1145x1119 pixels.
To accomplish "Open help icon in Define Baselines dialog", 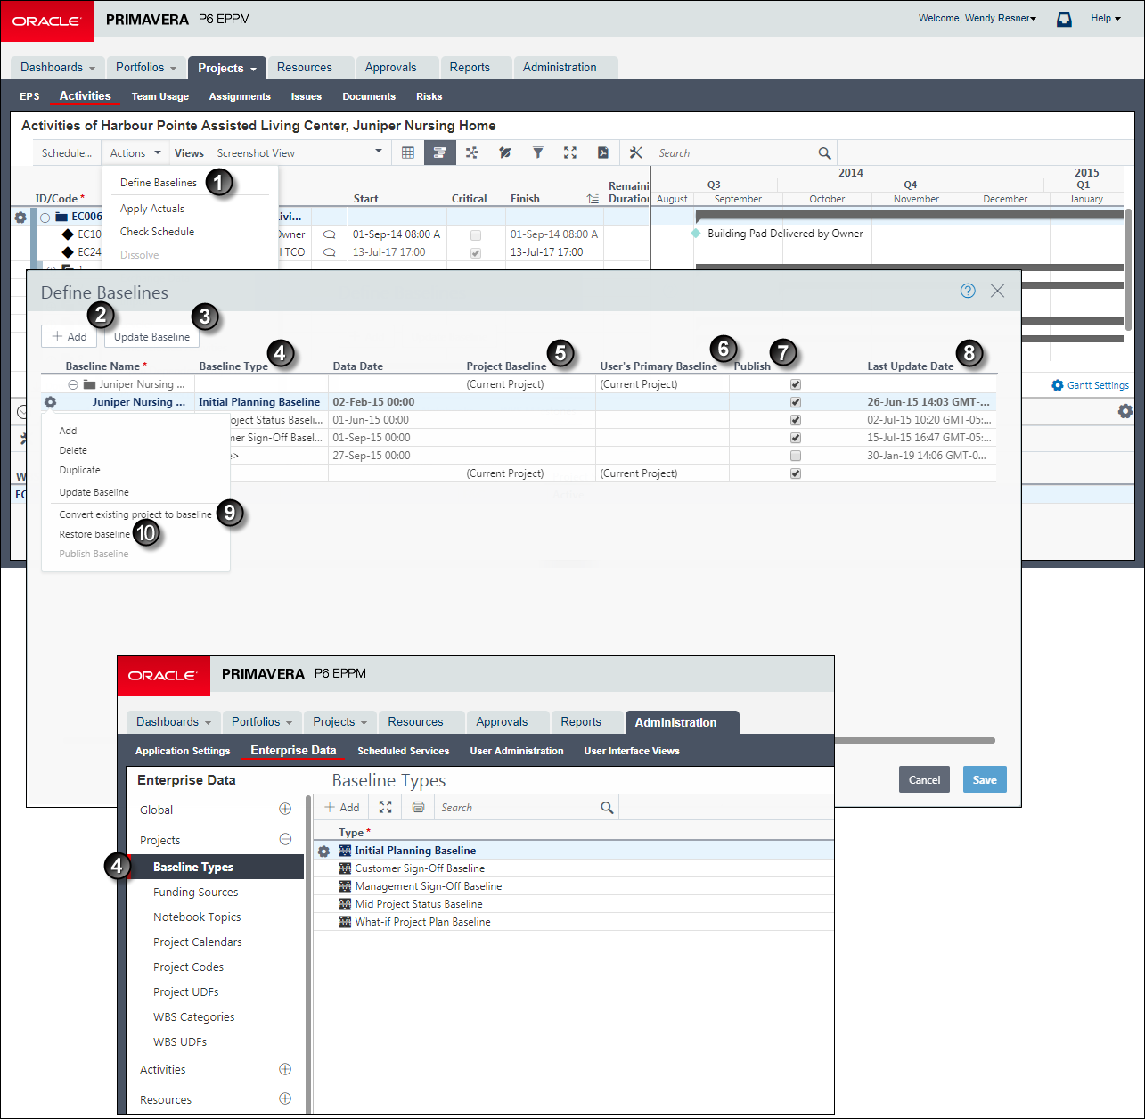I will [968, 291].
